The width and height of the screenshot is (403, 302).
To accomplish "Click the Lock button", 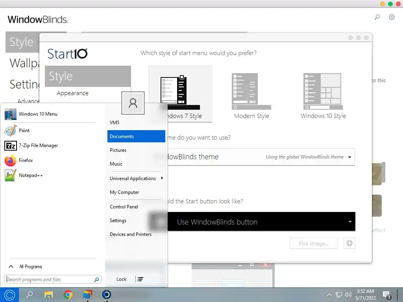I will 121,279.
